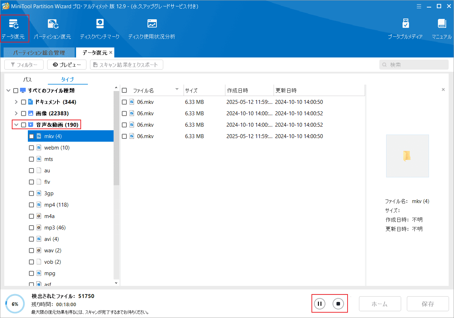Image resolution: width=454 pixels, height=318 pixels.
Task: Click the 作成日時 column header
Action: tap(249, 91)
